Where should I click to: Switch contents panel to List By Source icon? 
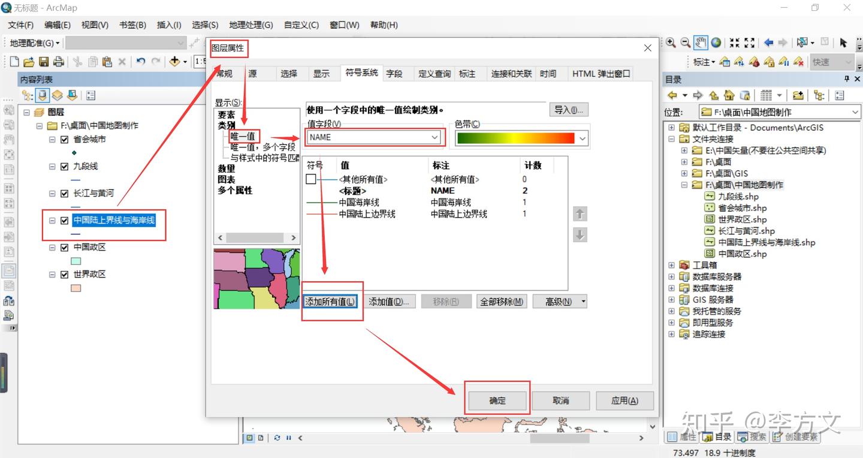(x=42, y=95)
